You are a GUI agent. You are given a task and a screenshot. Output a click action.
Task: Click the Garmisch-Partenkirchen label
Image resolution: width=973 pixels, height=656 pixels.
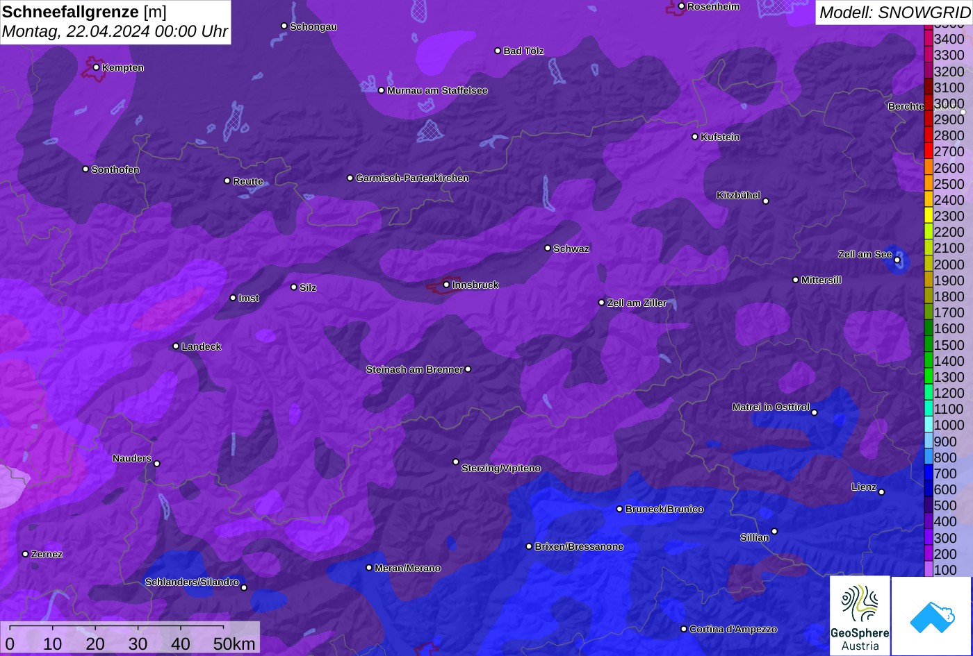(412, 178)
